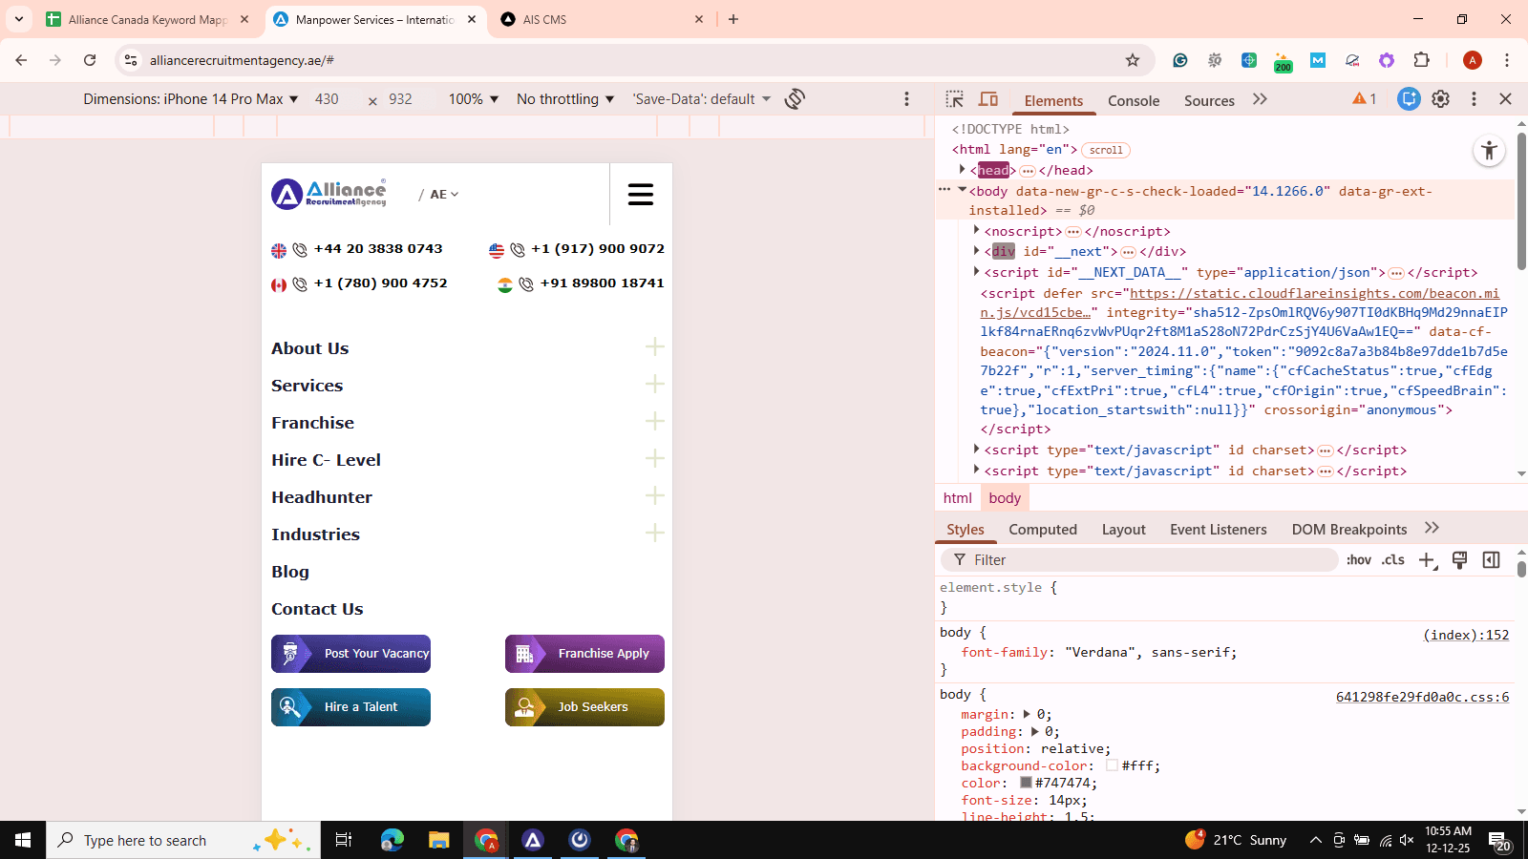1528x859 pixels.
Task: Switch to the Computed tab
Action: click(x=1042, y=530)
